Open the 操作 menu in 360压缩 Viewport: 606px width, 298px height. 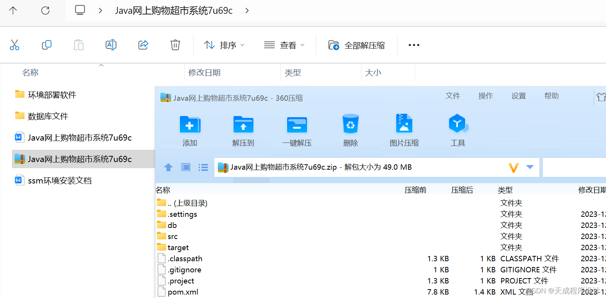click(486, 96)
